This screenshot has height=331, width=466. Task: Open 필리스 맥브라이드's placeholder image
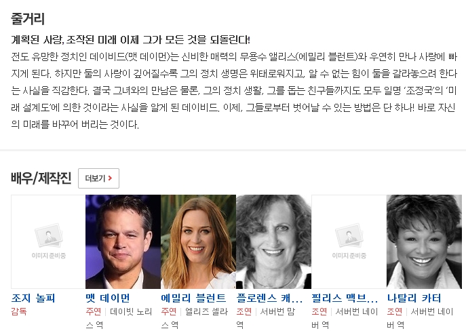pos(349,241)
